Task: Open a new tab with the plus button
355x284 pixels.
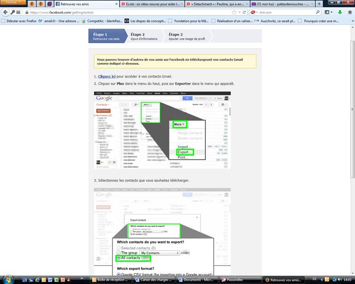Action: point(319,4)
